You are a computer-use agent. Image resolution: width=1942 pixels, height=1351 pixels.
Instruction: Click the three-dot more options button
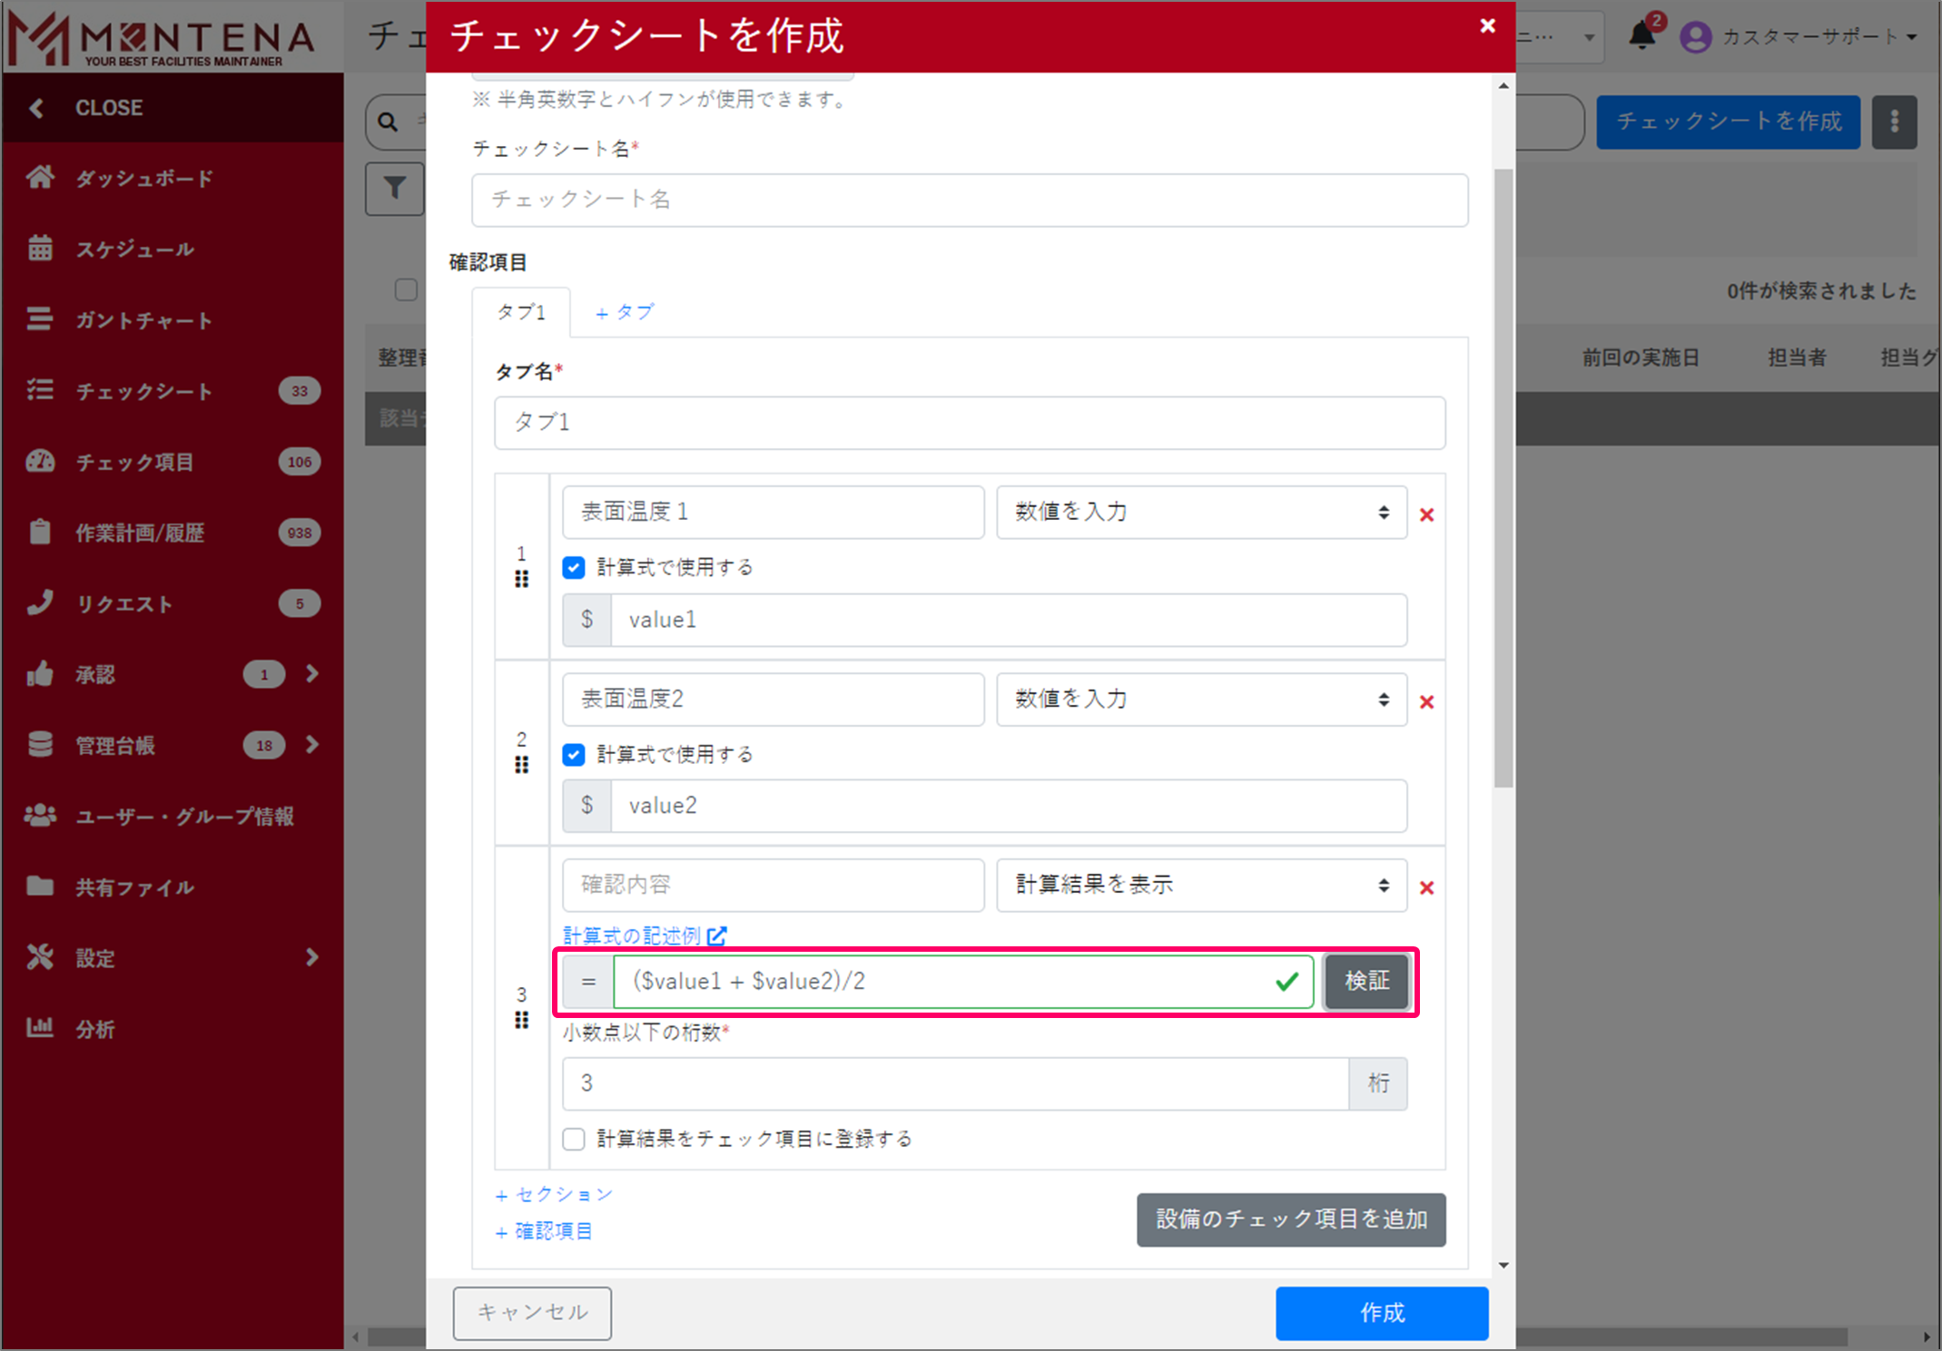pyautogui.click(x=1894, y=122)
